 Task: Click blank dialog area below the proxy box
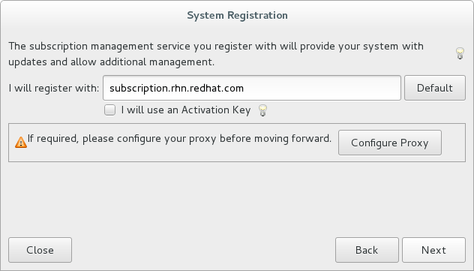237,198
